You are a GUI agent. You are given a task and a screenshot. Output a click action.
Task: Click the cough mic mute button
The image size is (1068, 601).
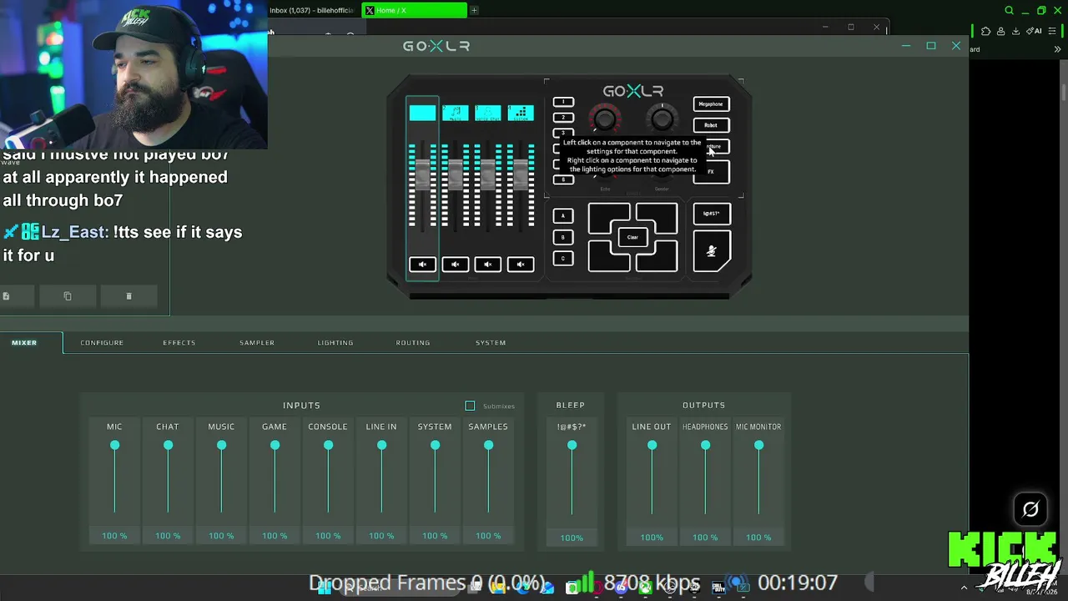[x=712, y=251]
